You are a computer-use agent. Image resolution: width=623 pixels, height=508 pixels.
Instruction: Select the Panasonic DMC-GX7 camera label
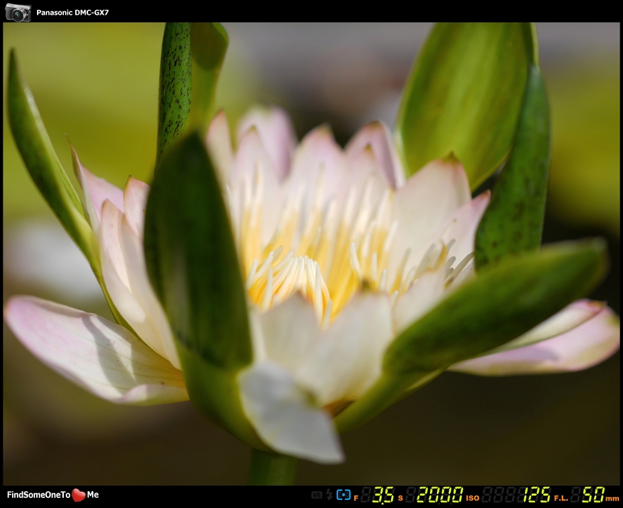(73, 12)
